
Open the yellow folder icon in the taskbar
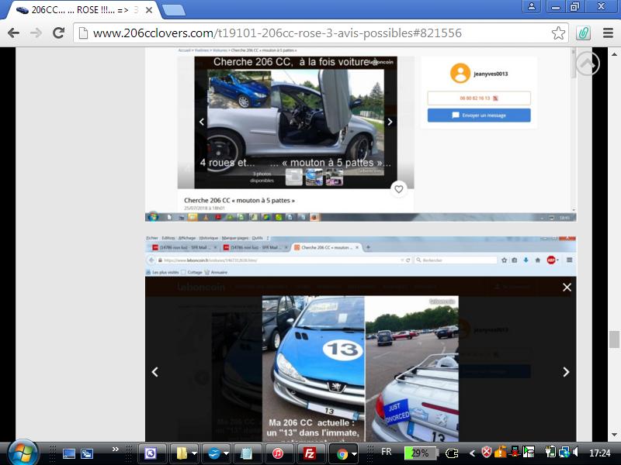[182, 453]
